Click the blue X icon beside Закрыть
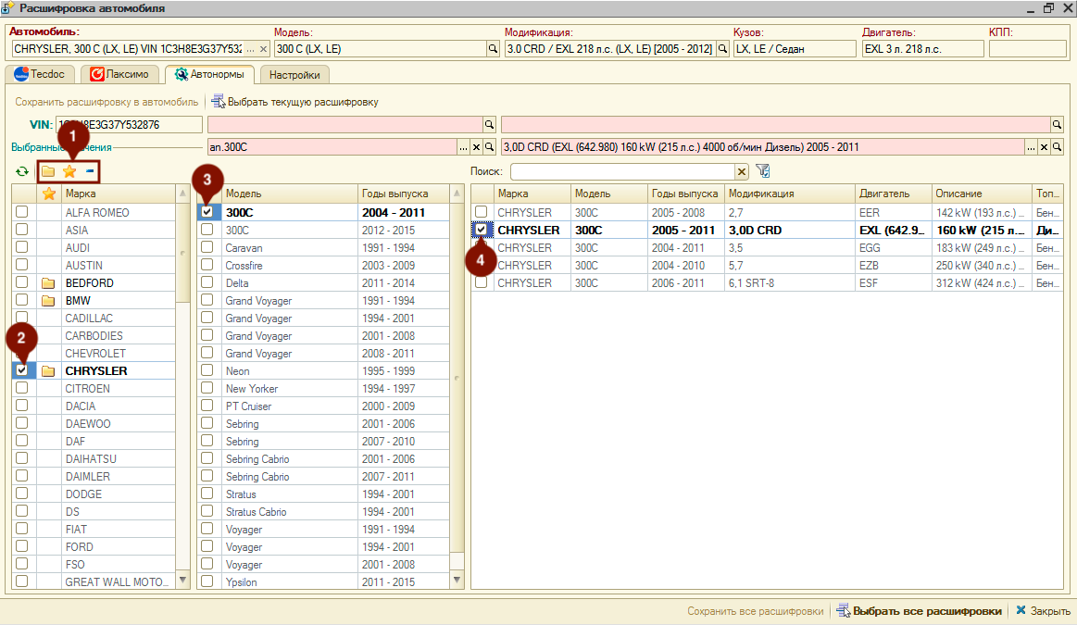The height and width of the screenshot is (625, 1077). pyautogui.click(x=1021, y=610)
